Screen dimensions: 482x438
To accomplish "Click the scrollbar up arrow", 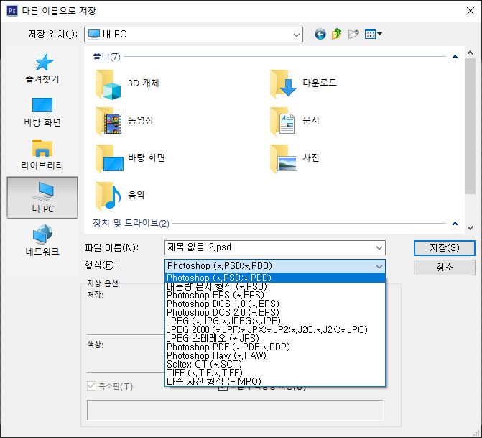I will coord(470,53).
